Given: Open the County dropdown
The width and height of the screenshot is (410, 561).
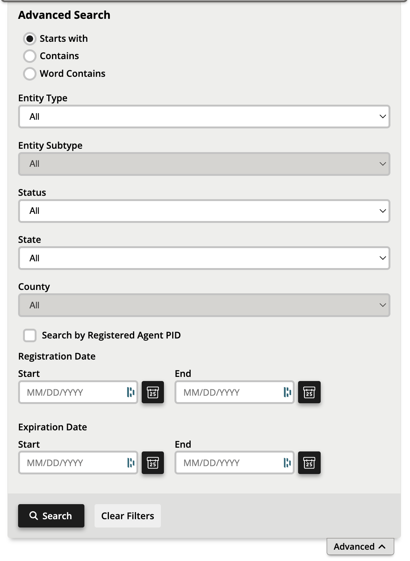Looking at the screenshot, I should (x=204, y=305).
